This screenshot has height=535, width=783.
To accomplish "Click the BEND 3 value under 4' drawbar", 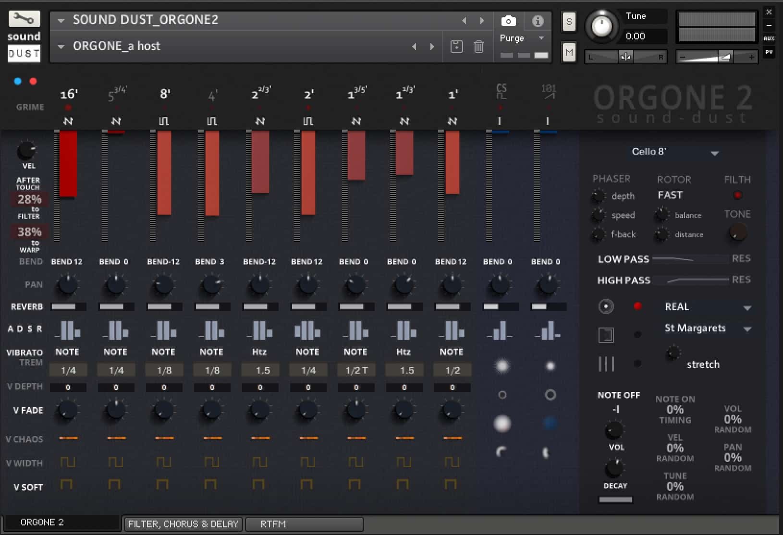I will pyautogui.click(x=209, y=262).
